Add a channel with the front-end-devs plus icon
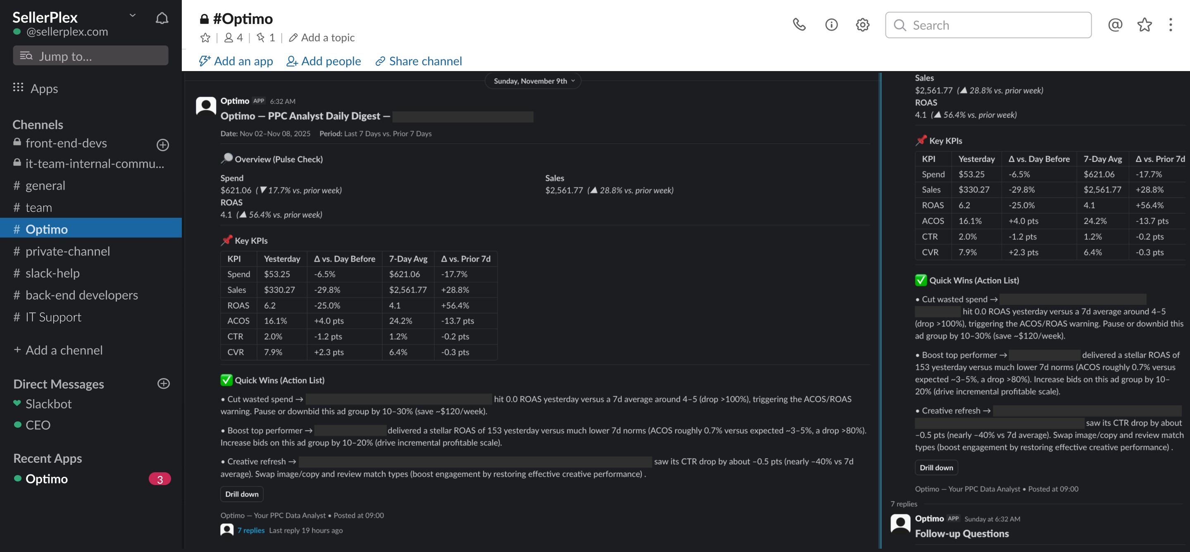The height and width of the screenshot is (552, 1190). click(163, 145)
